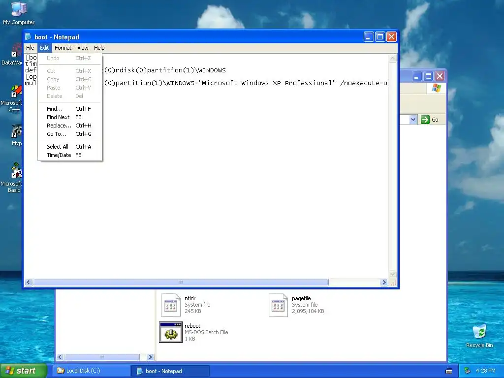Click the "2,095,104 KB" pagefile size text
504x378 pixels.
(x=308, y=311)
